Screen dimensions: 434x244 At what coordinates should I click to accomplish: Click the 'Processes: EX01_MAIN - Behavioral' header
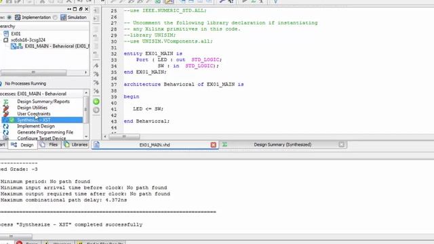click(33, 94)
